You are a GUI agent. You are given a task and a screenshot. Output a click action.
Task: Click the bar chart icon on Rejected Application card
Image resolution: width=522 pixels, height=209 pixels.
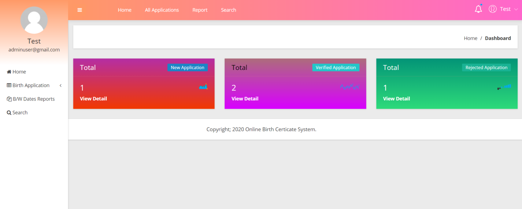pyautogui.click(x=504, y=87)
